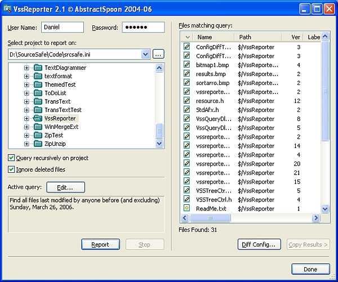Sort by the Ver column header

pyautogui.click(x=292, y=37)
